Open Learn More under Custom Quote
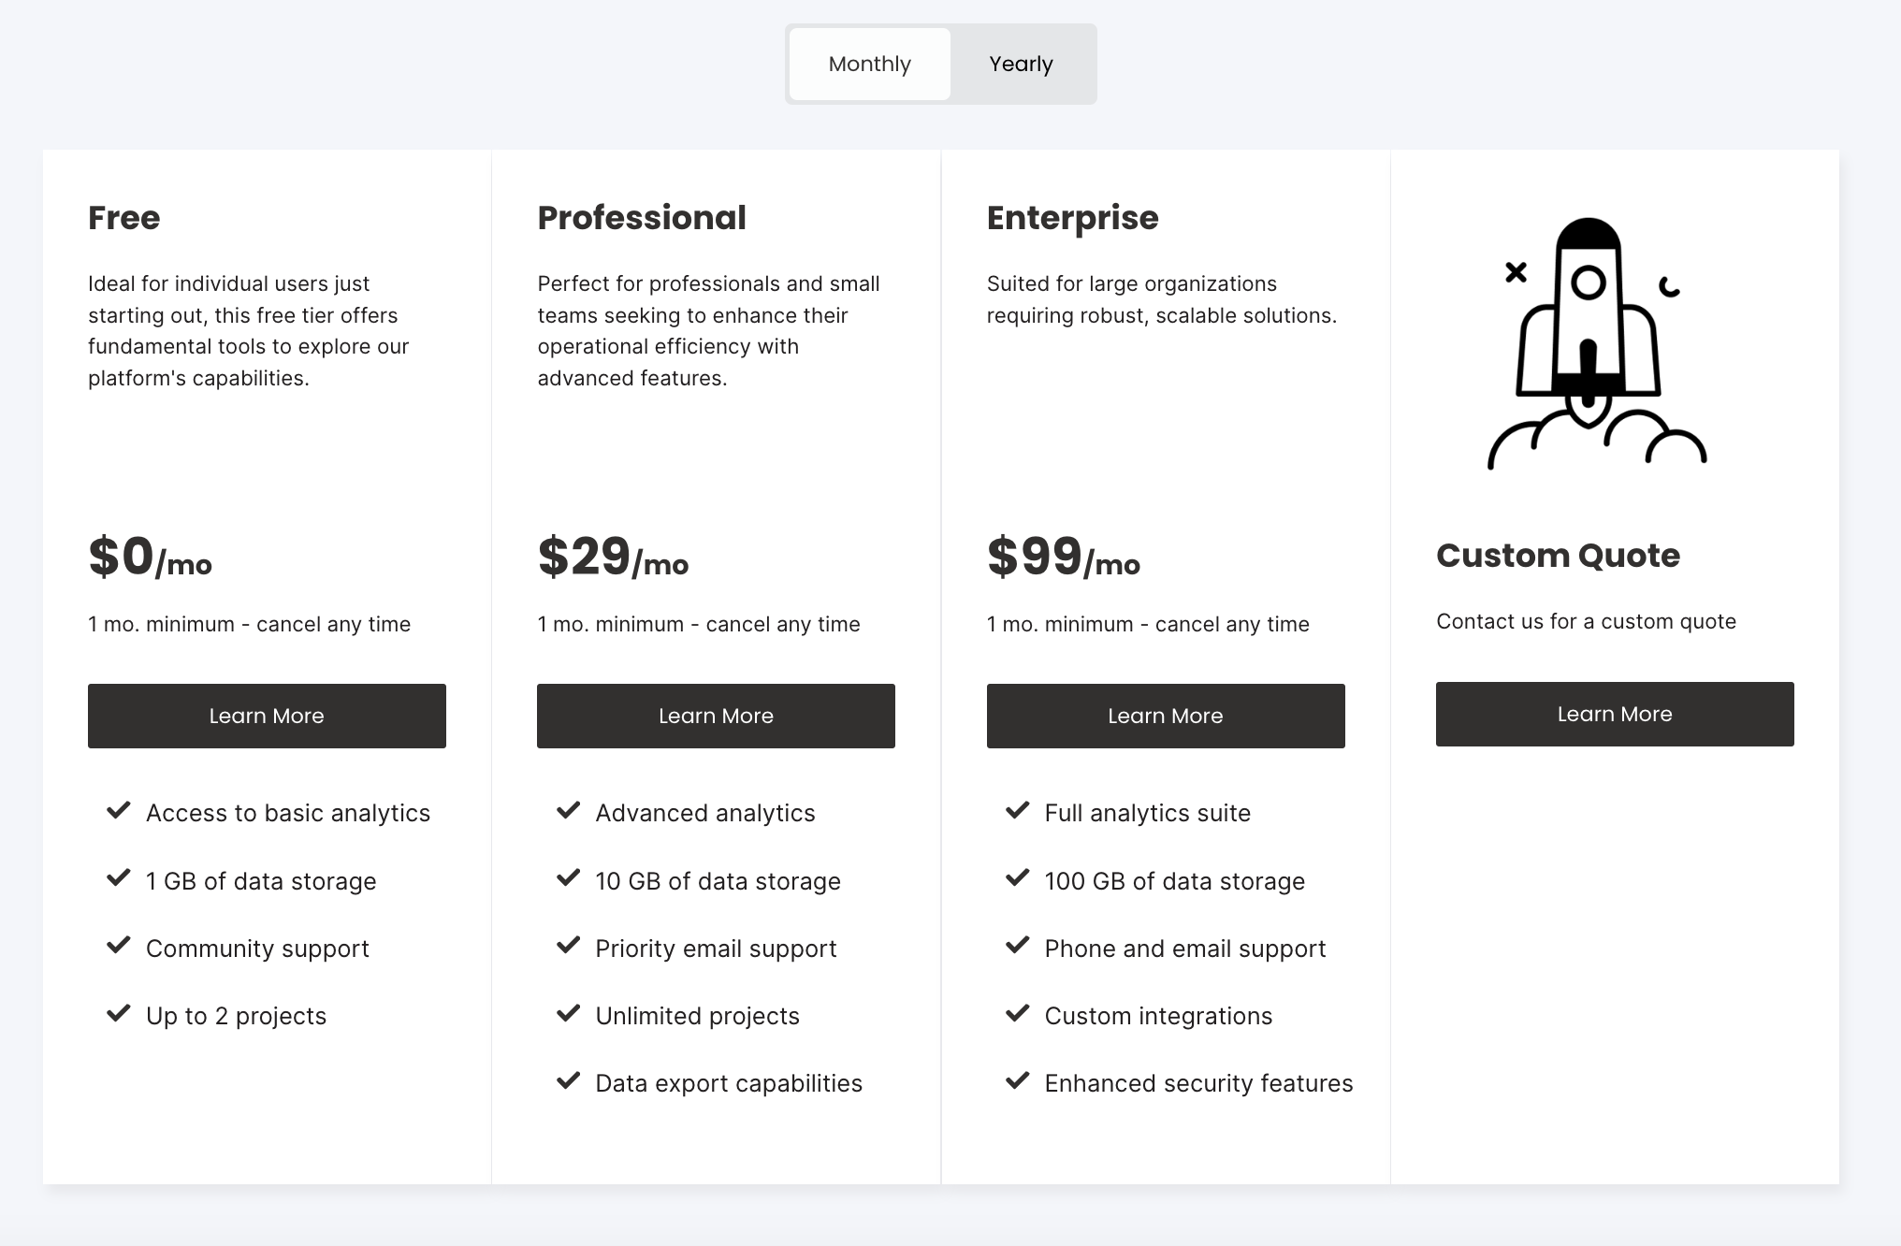 point(1615,714)
